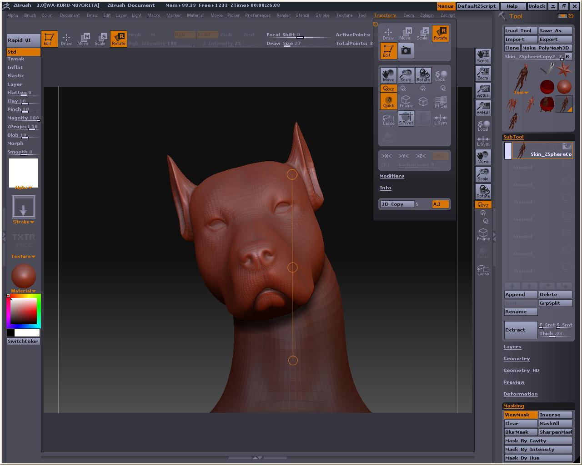
Task: Click the Extract button
Action: coord(521,330)
